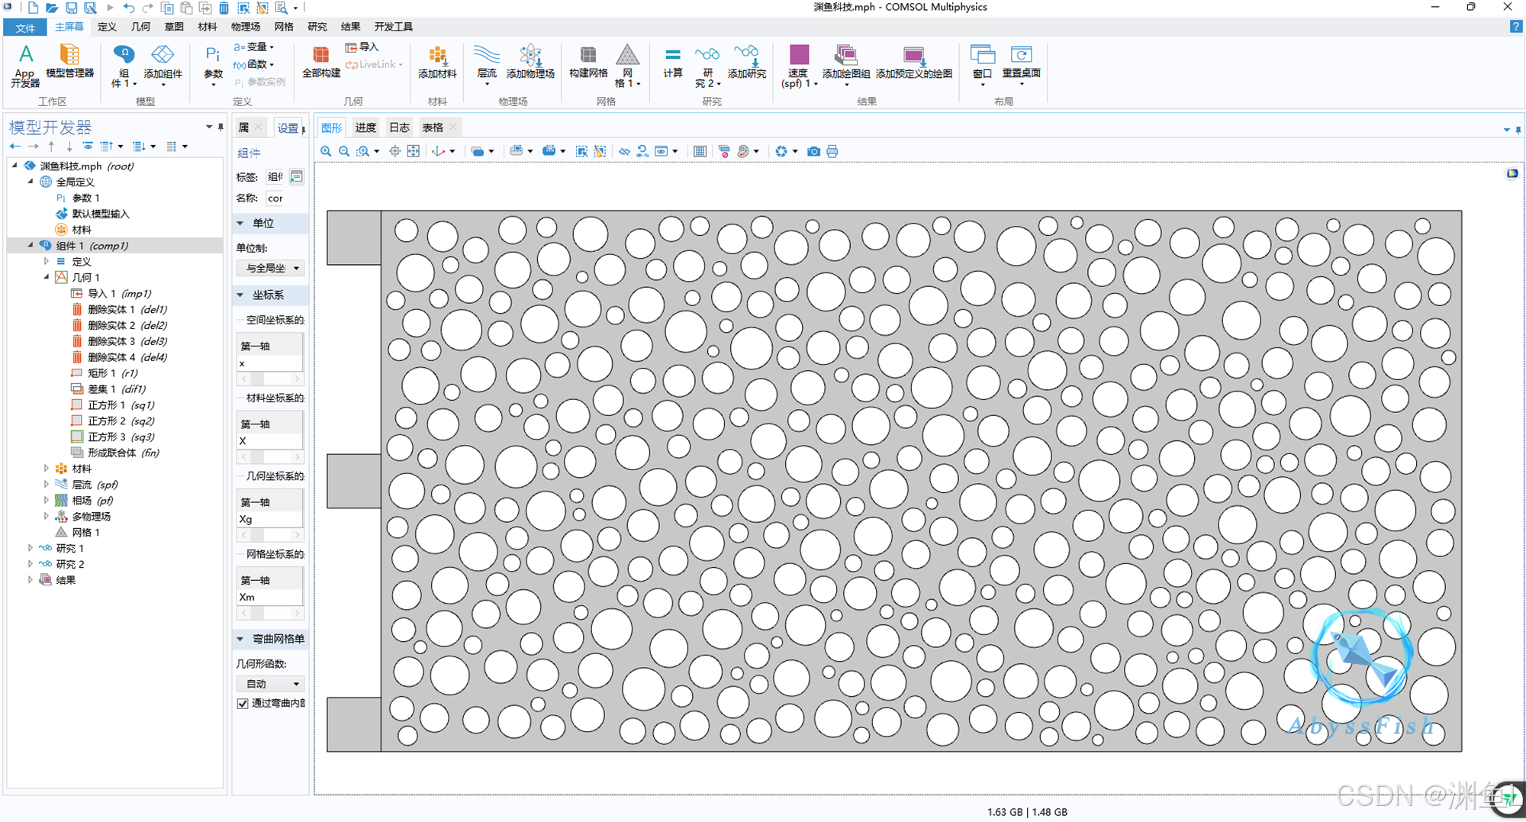Screen dimensions: 1526x822
Task: Collapse the 几何 1 tree node
Action: (x=46, y=277)
